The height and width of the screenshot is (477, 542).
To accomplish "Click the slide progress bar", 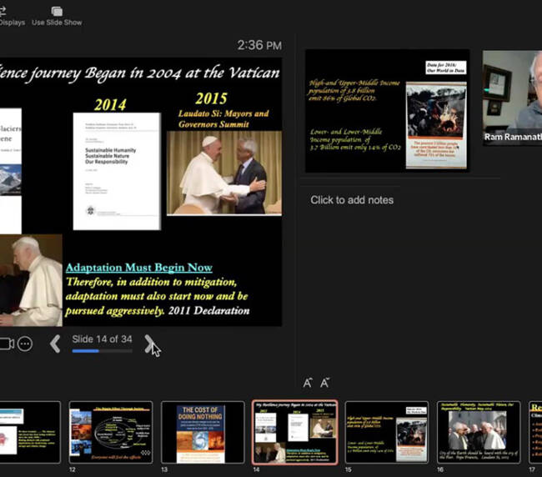I will (102, 351).
